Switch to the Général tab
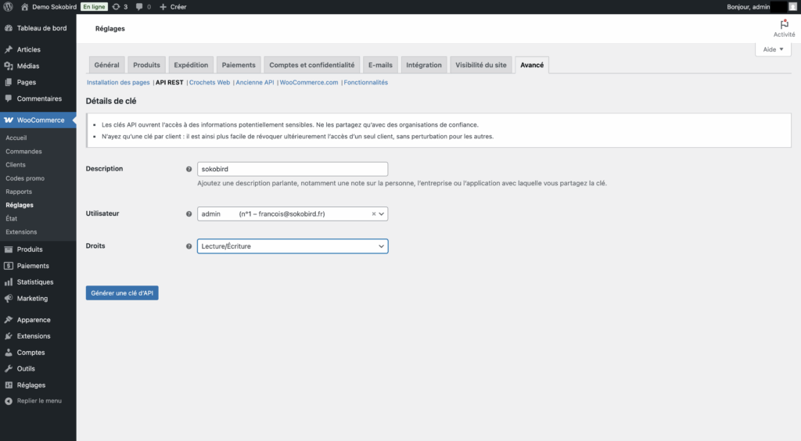This screenshot has width=801, height=441. click(x=106, y=65)
